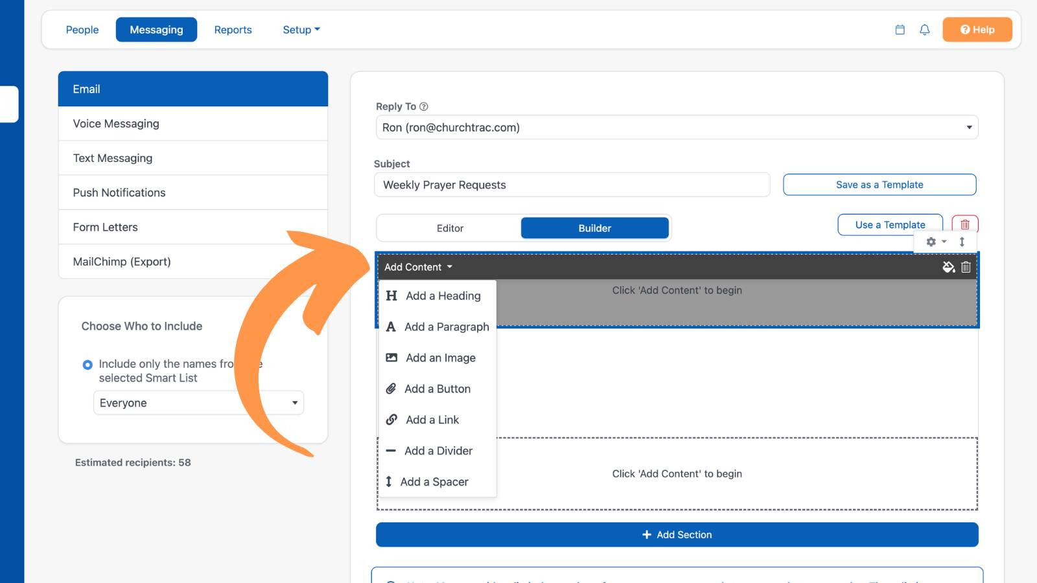Click the paint bucket fill icon in section bar
Screen dimensions: 1037x583
948,267
